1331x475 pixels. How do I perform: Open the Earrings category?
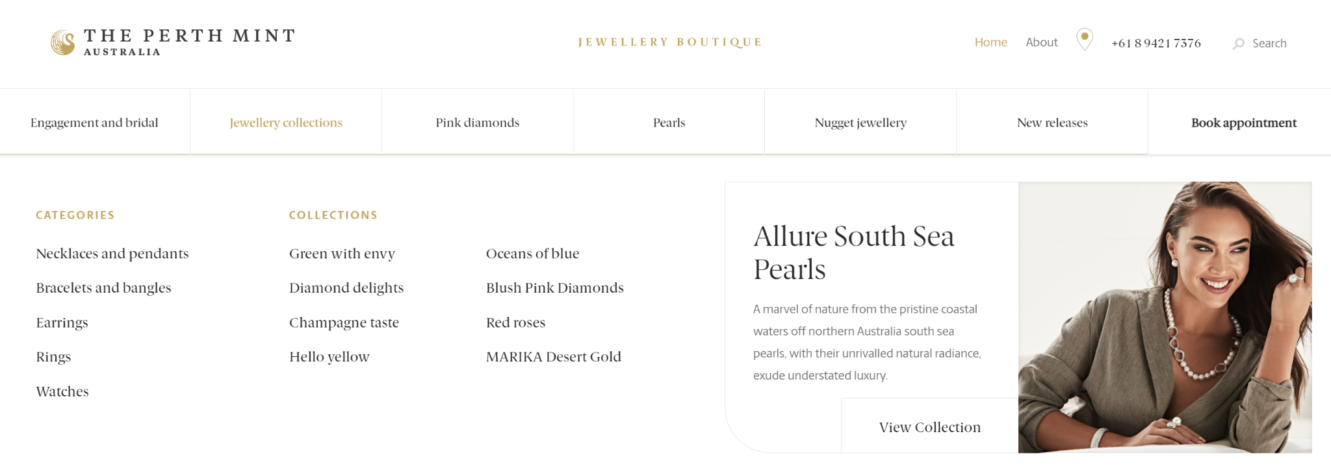click(62, 323)
